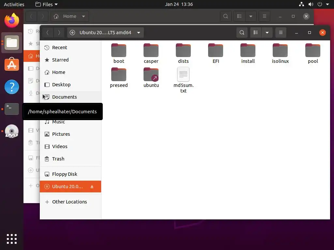The image size is (334, 250).
Task: Select Home row in background window sidebar
Action: (x=32, y=56)
